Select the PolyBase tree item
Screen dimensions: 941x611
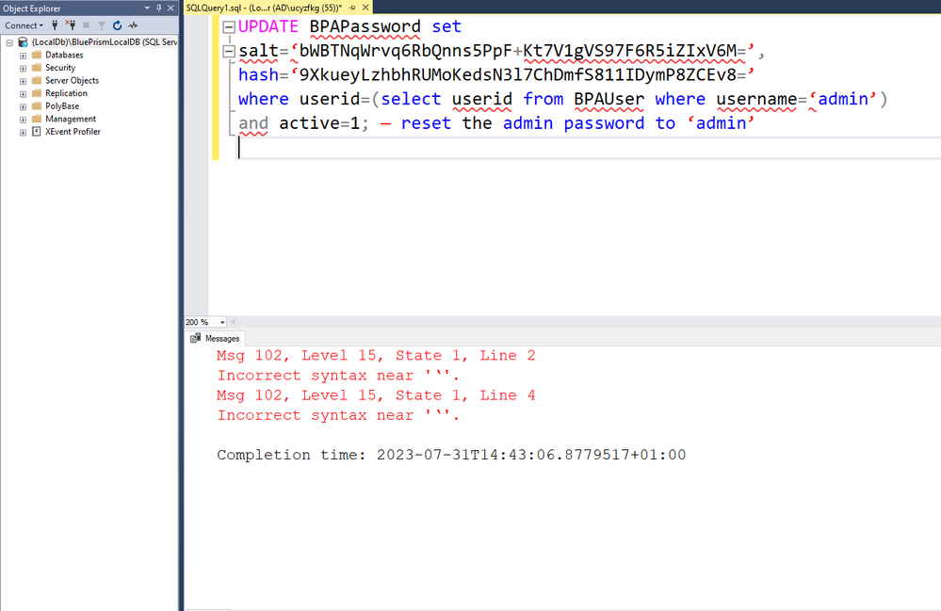(x=62, y=106)
